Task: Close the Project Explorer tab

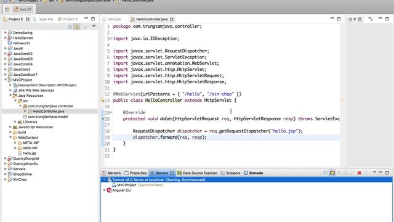Action: (28, 19)
